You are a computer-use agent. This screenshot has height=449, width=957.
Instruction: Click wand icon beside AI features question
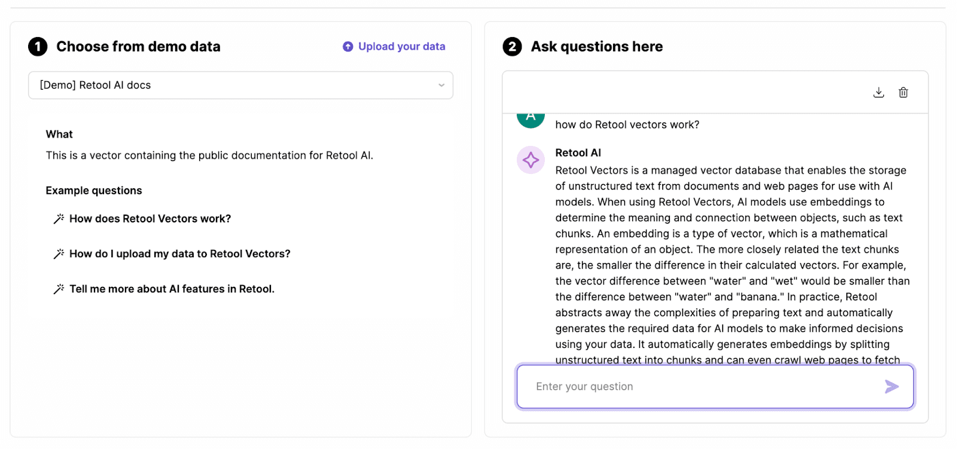pos(59,289)
